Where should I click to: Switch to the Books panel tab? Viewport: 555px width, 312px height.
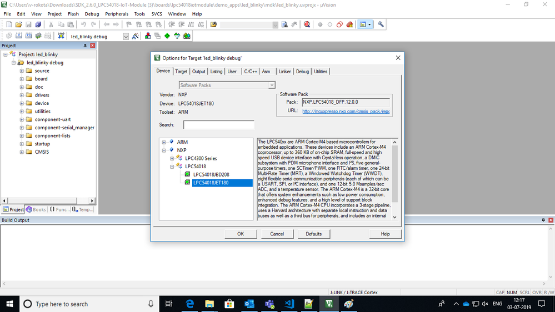click(36, 209)
